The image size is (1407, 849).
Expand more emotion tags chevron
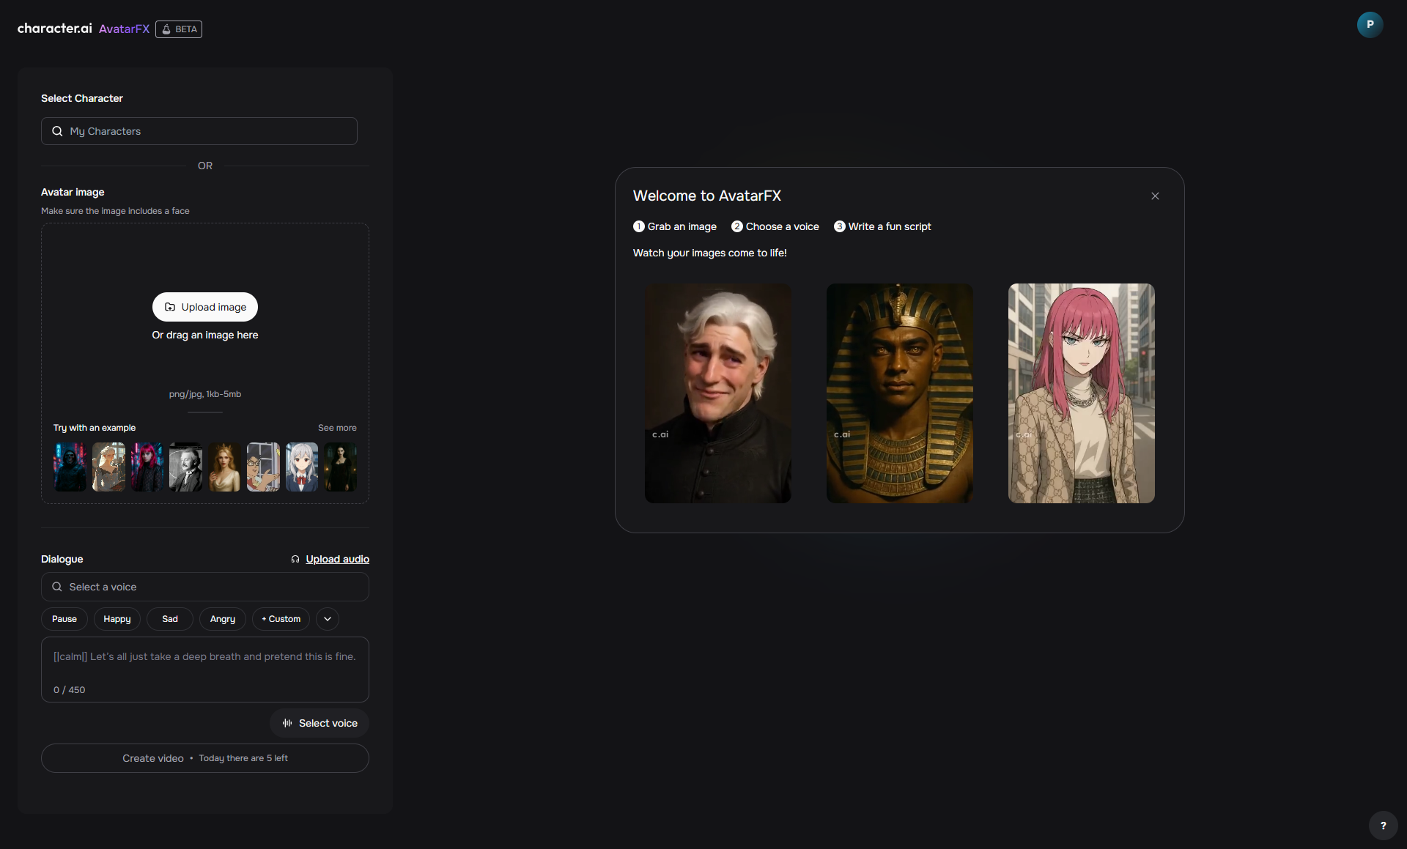tap(328, 619)
